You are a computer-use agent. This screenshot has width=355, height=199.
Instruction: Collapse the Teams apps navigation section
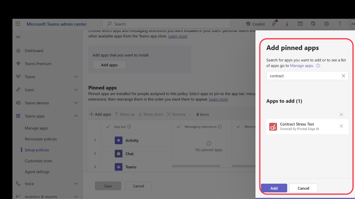pyautogui.click(x=76, y=116)
